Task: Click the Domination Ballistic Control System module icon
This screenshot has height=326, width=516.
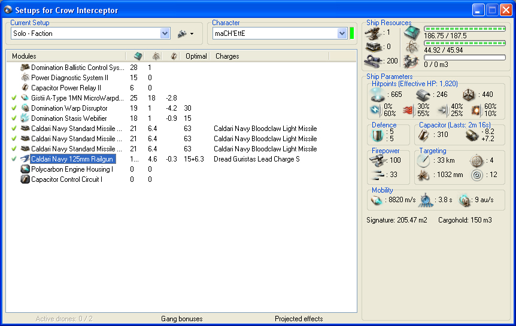Action: (25, 68)
